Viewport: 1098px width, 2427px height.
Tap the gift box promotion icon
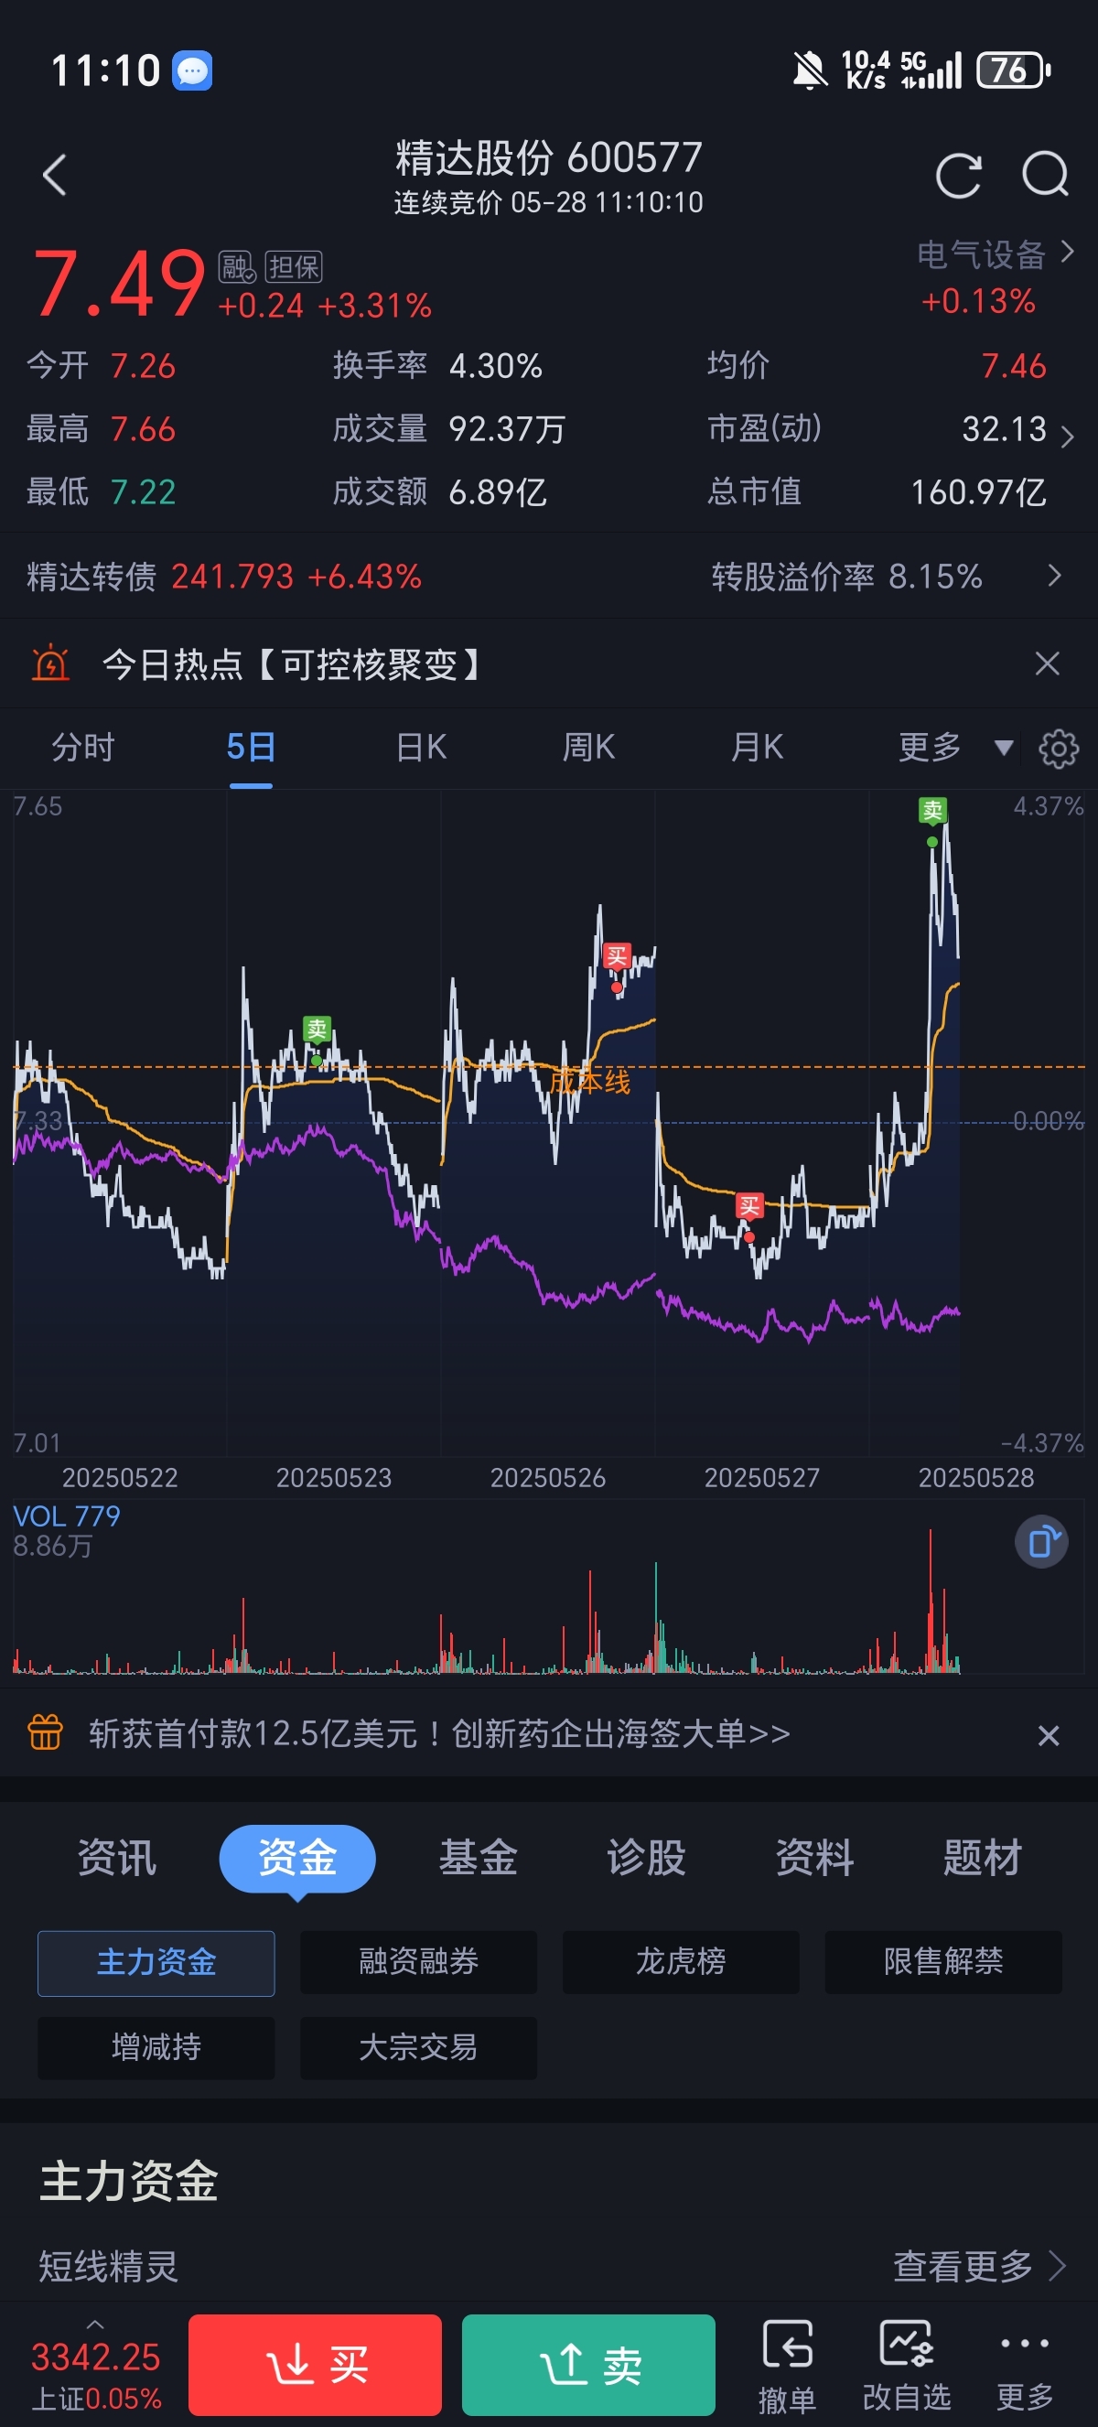point(45,1732)
